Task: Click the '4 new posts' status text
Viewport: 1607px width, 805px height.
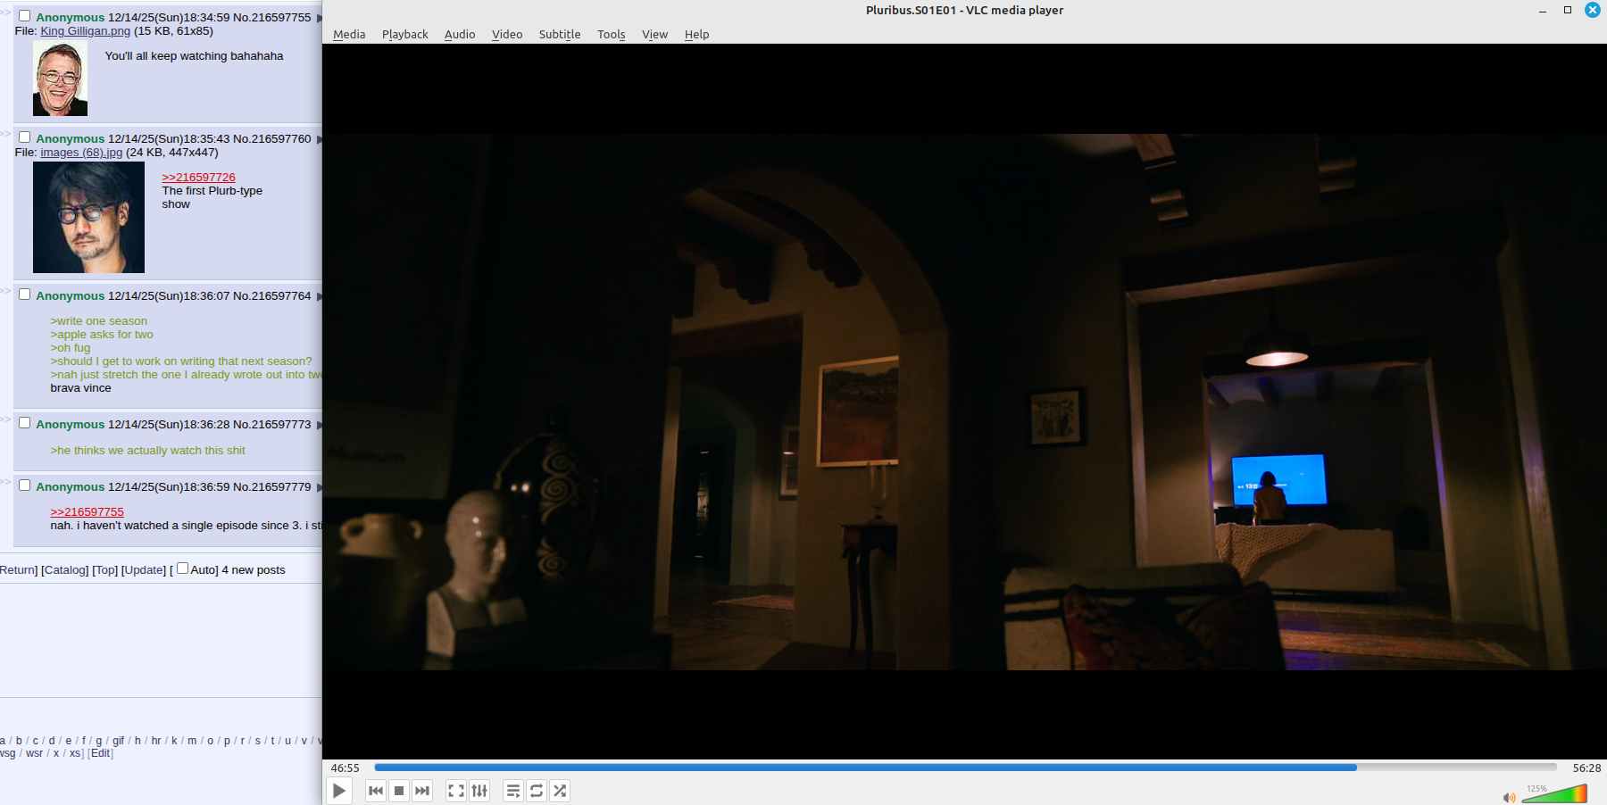Action: tap(254, 570)
